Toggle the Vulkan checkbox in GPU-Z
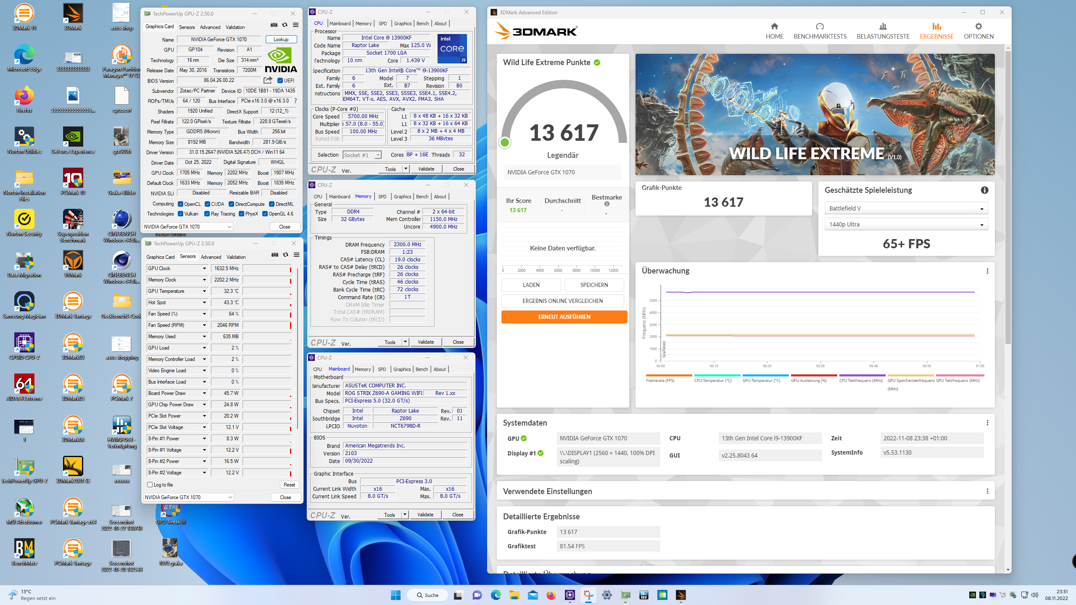Image resolution: width=1076 pixels, height=605 pixels. point(180,214)
